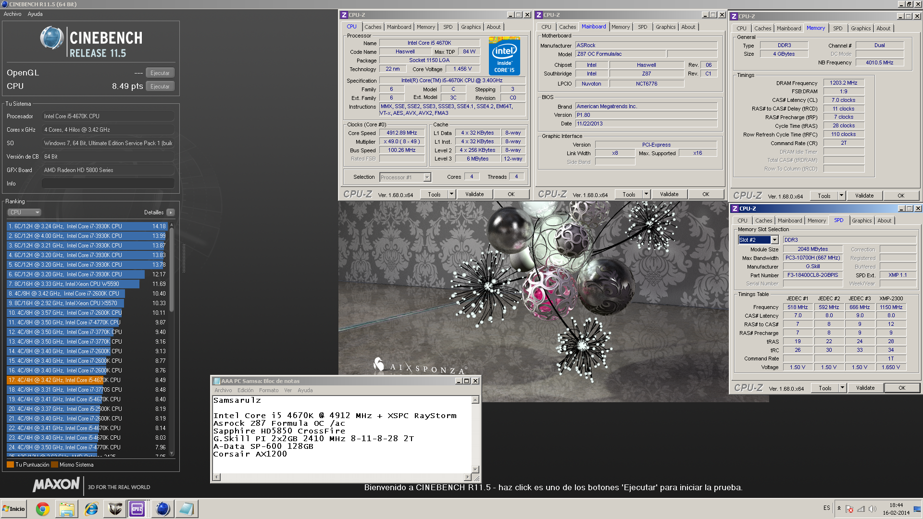Select About tab in CPU-Z Memory Slot Selection window
Screen dimensions: 923x519
pos(884,221)
